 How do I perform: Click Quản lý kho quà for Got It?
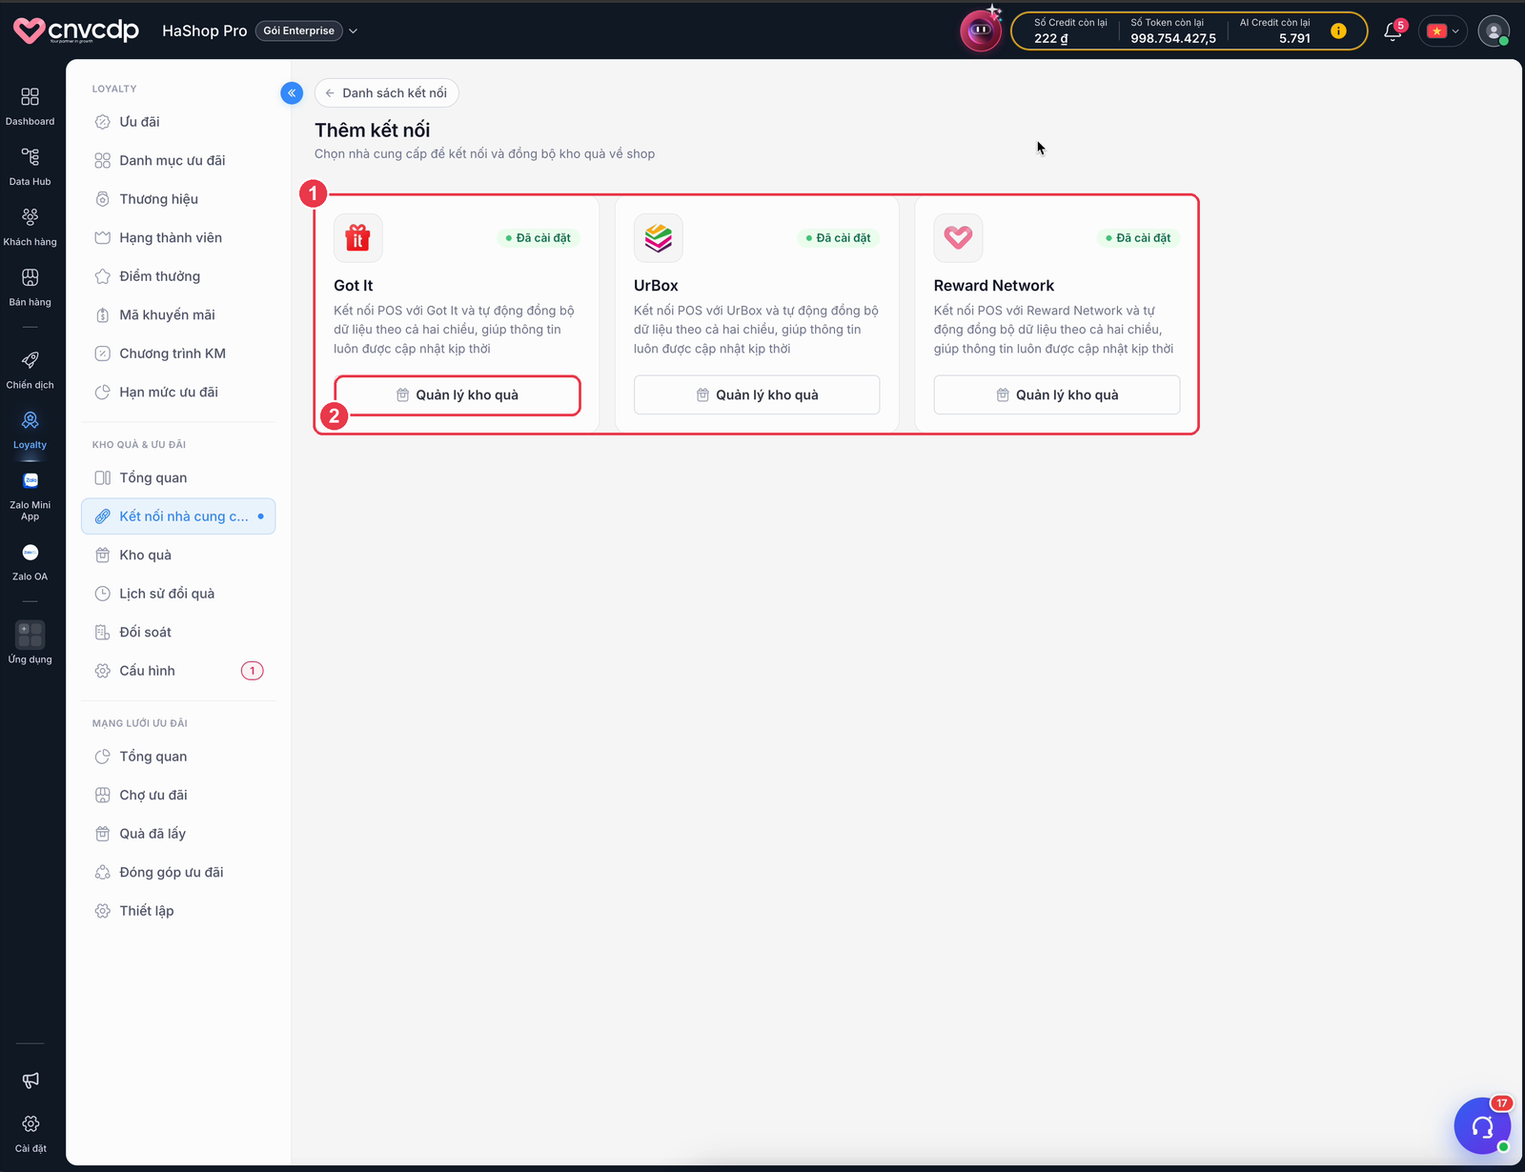tap(457, 395)
